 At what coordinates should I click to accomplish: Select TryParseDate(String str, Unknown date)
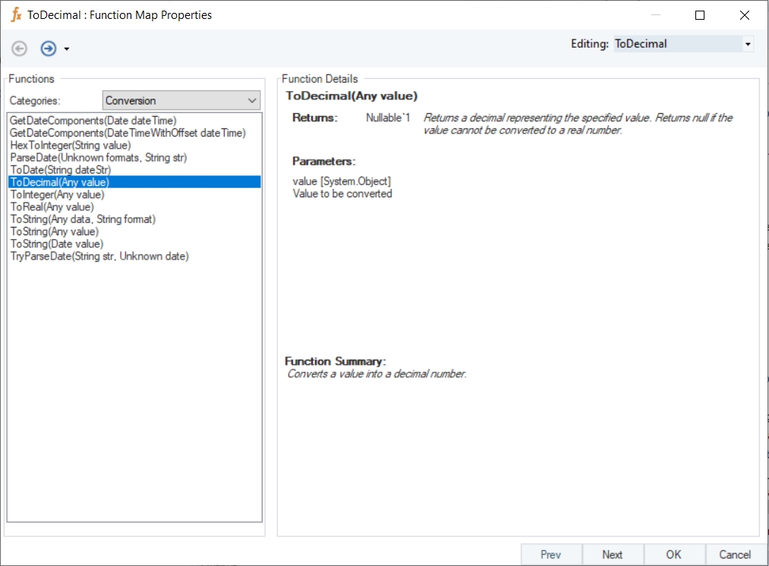click(x=99, y=256)
